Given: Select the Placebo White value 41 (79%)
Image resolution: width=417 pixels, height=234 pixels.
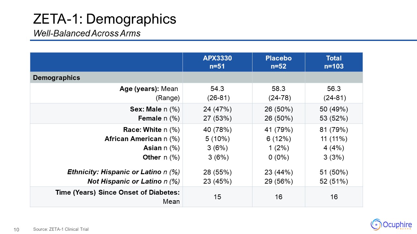Looking at the screenshot, I should [x=279, y=130].
